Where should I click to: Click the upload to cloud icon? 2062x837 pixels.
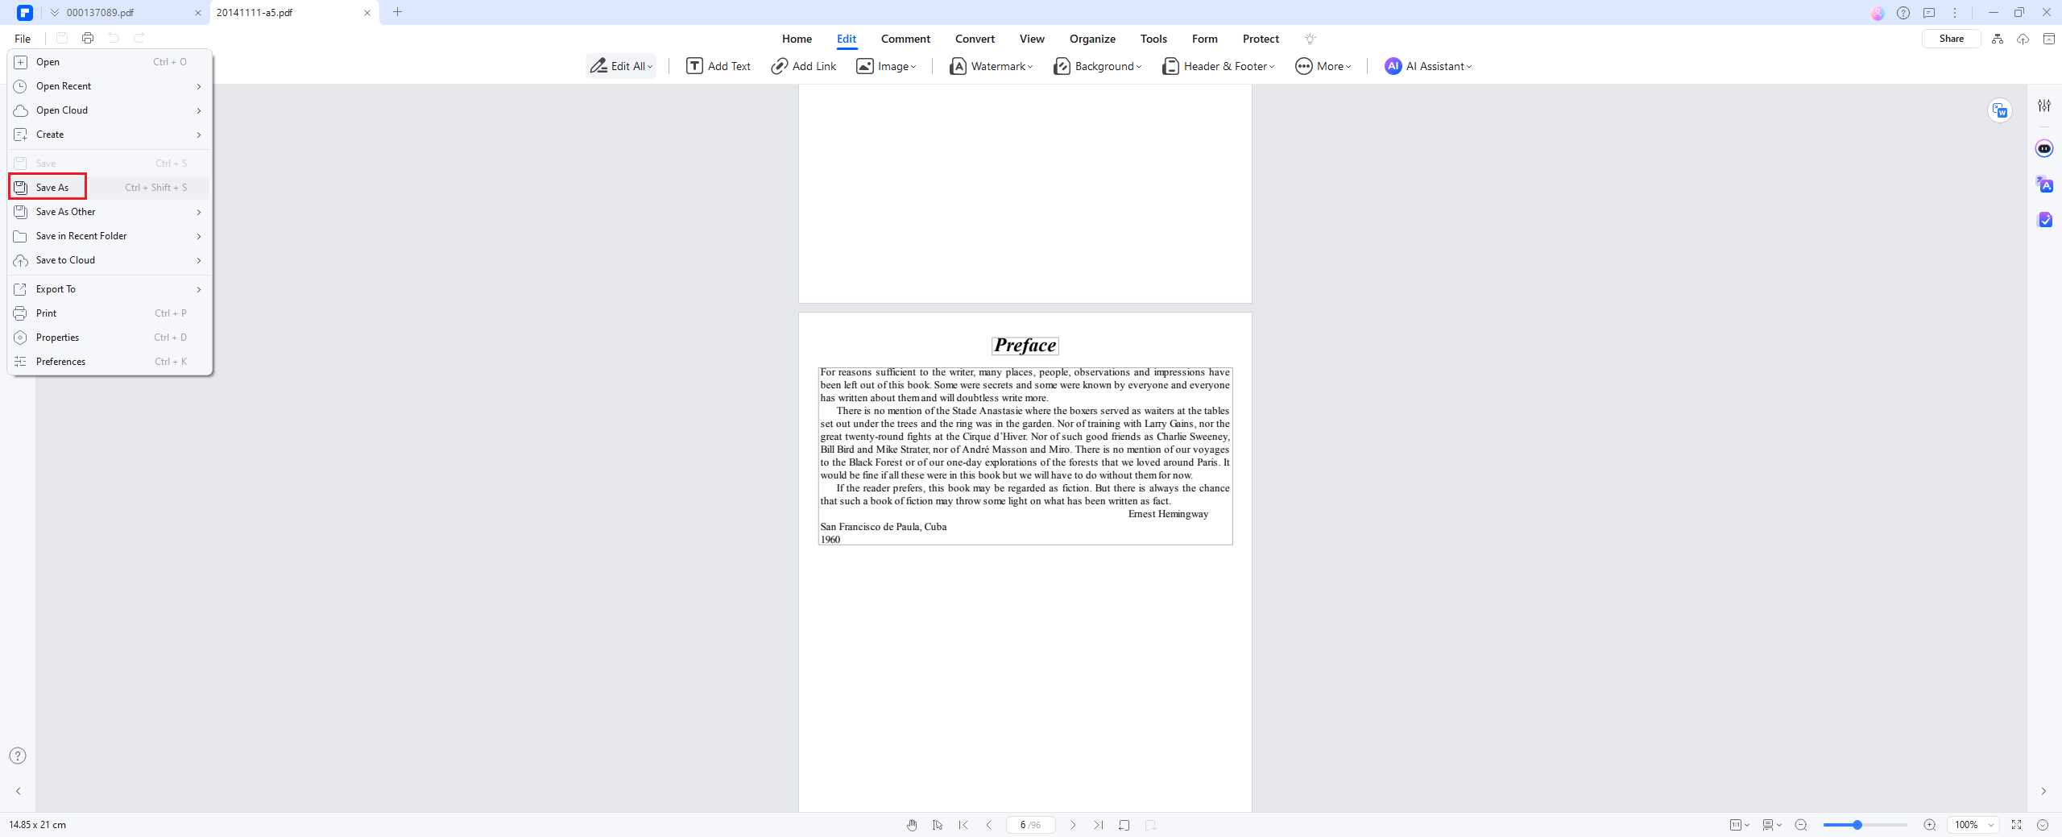tap(2023, 39)
